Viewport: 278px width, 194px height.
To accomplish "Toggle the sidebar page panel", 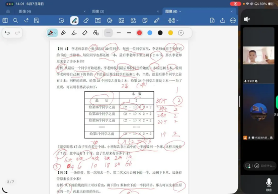I will point(5,21).
